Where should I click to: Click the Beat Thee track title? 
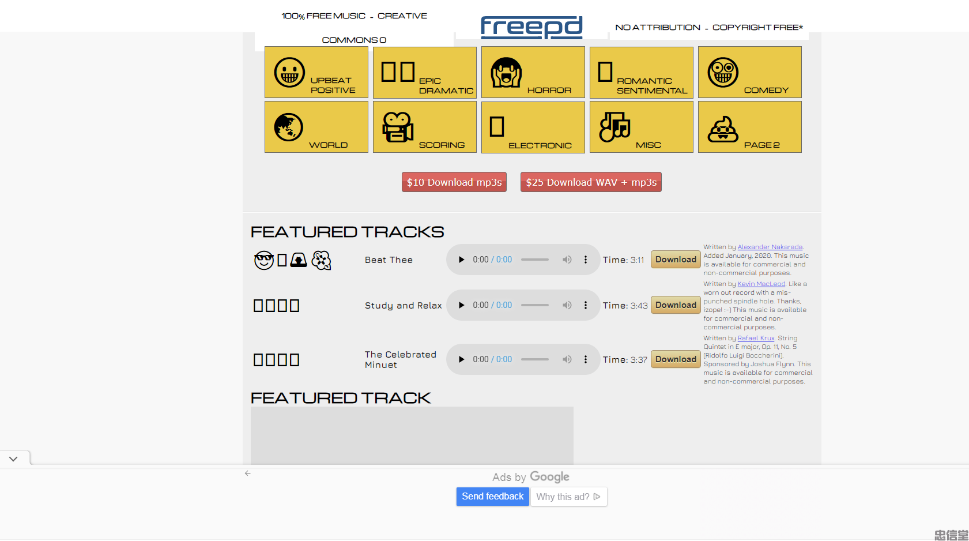[x=389, y=260]
